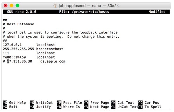Click the '^X Exit' shortcut label

pyautogui.click(x=10, y=107)
